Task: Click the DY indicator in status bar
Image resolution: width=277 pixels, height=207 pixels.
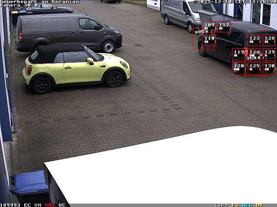Action: pos(259,205)
